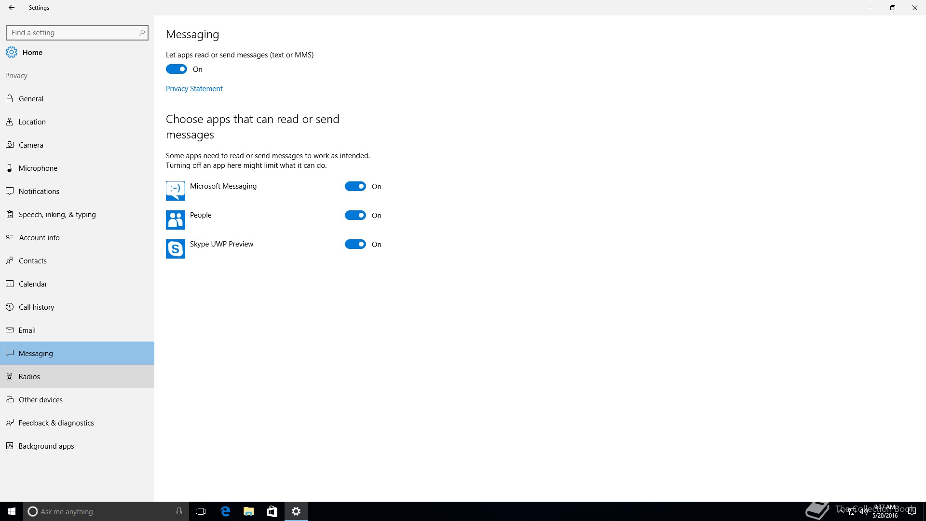
Task: Open File Explorer from taskbar
Action: (x=249, y=511)
